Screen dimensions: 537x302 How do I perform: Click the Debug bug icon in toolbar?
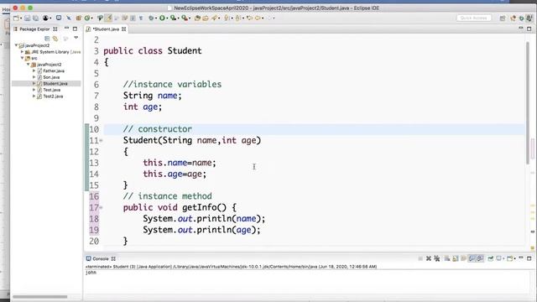[151, 18]
